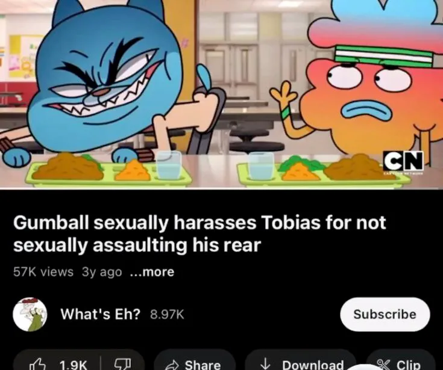Dislike the video with thumbs down icon
The image size is (443, 370).
pos(122,364)
